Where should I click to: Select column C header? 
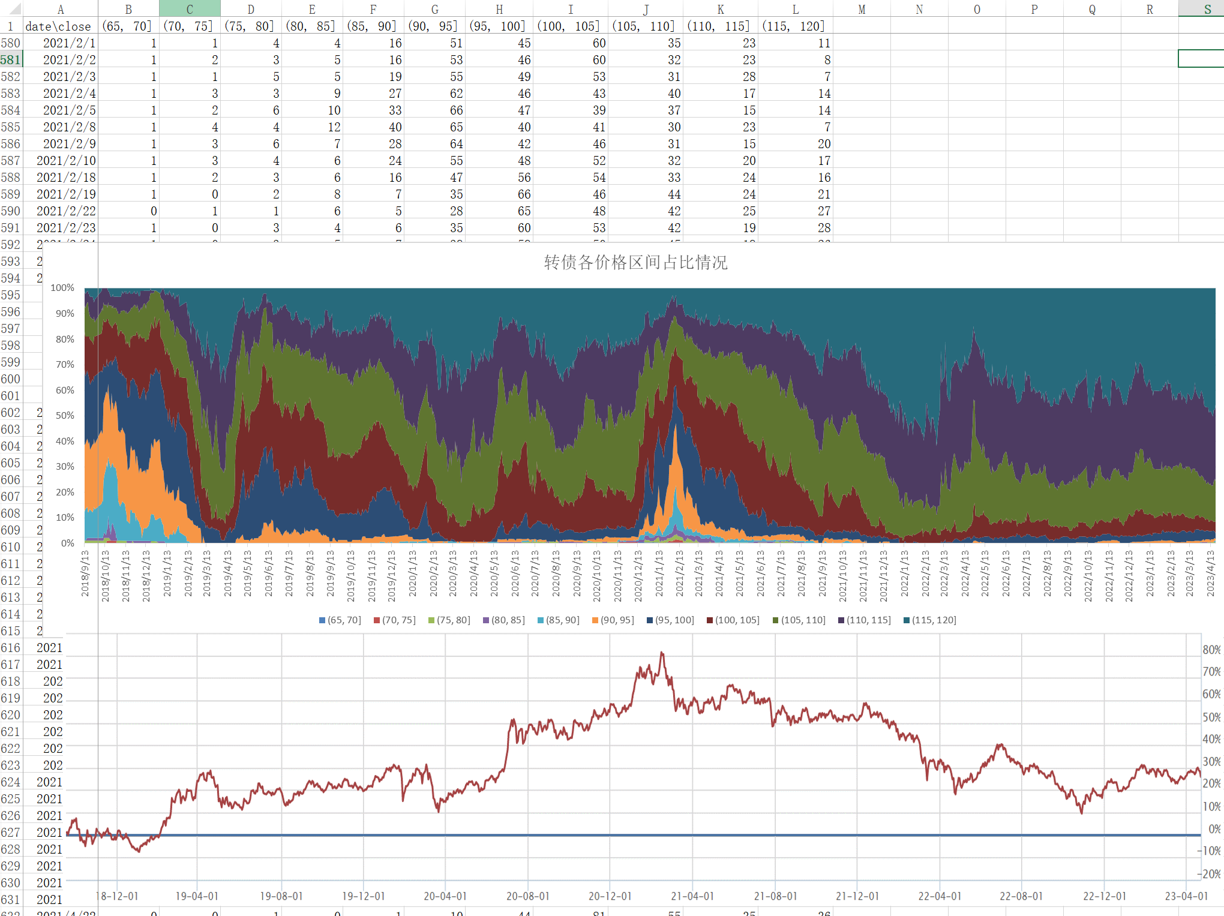190,9
